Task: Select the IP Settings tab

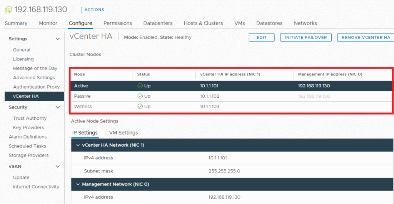Action: [x=85, y=133]
